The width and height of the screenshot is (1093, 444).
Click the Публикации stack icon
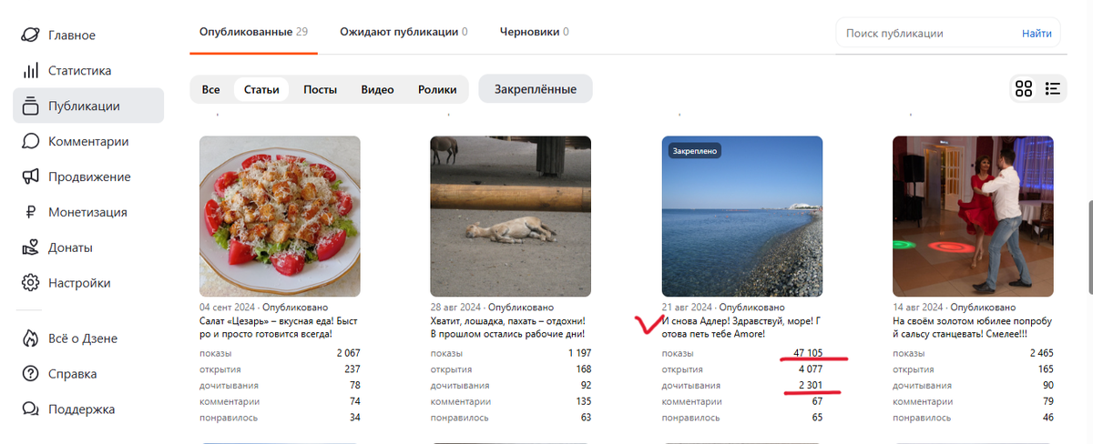tap(31, 106)
